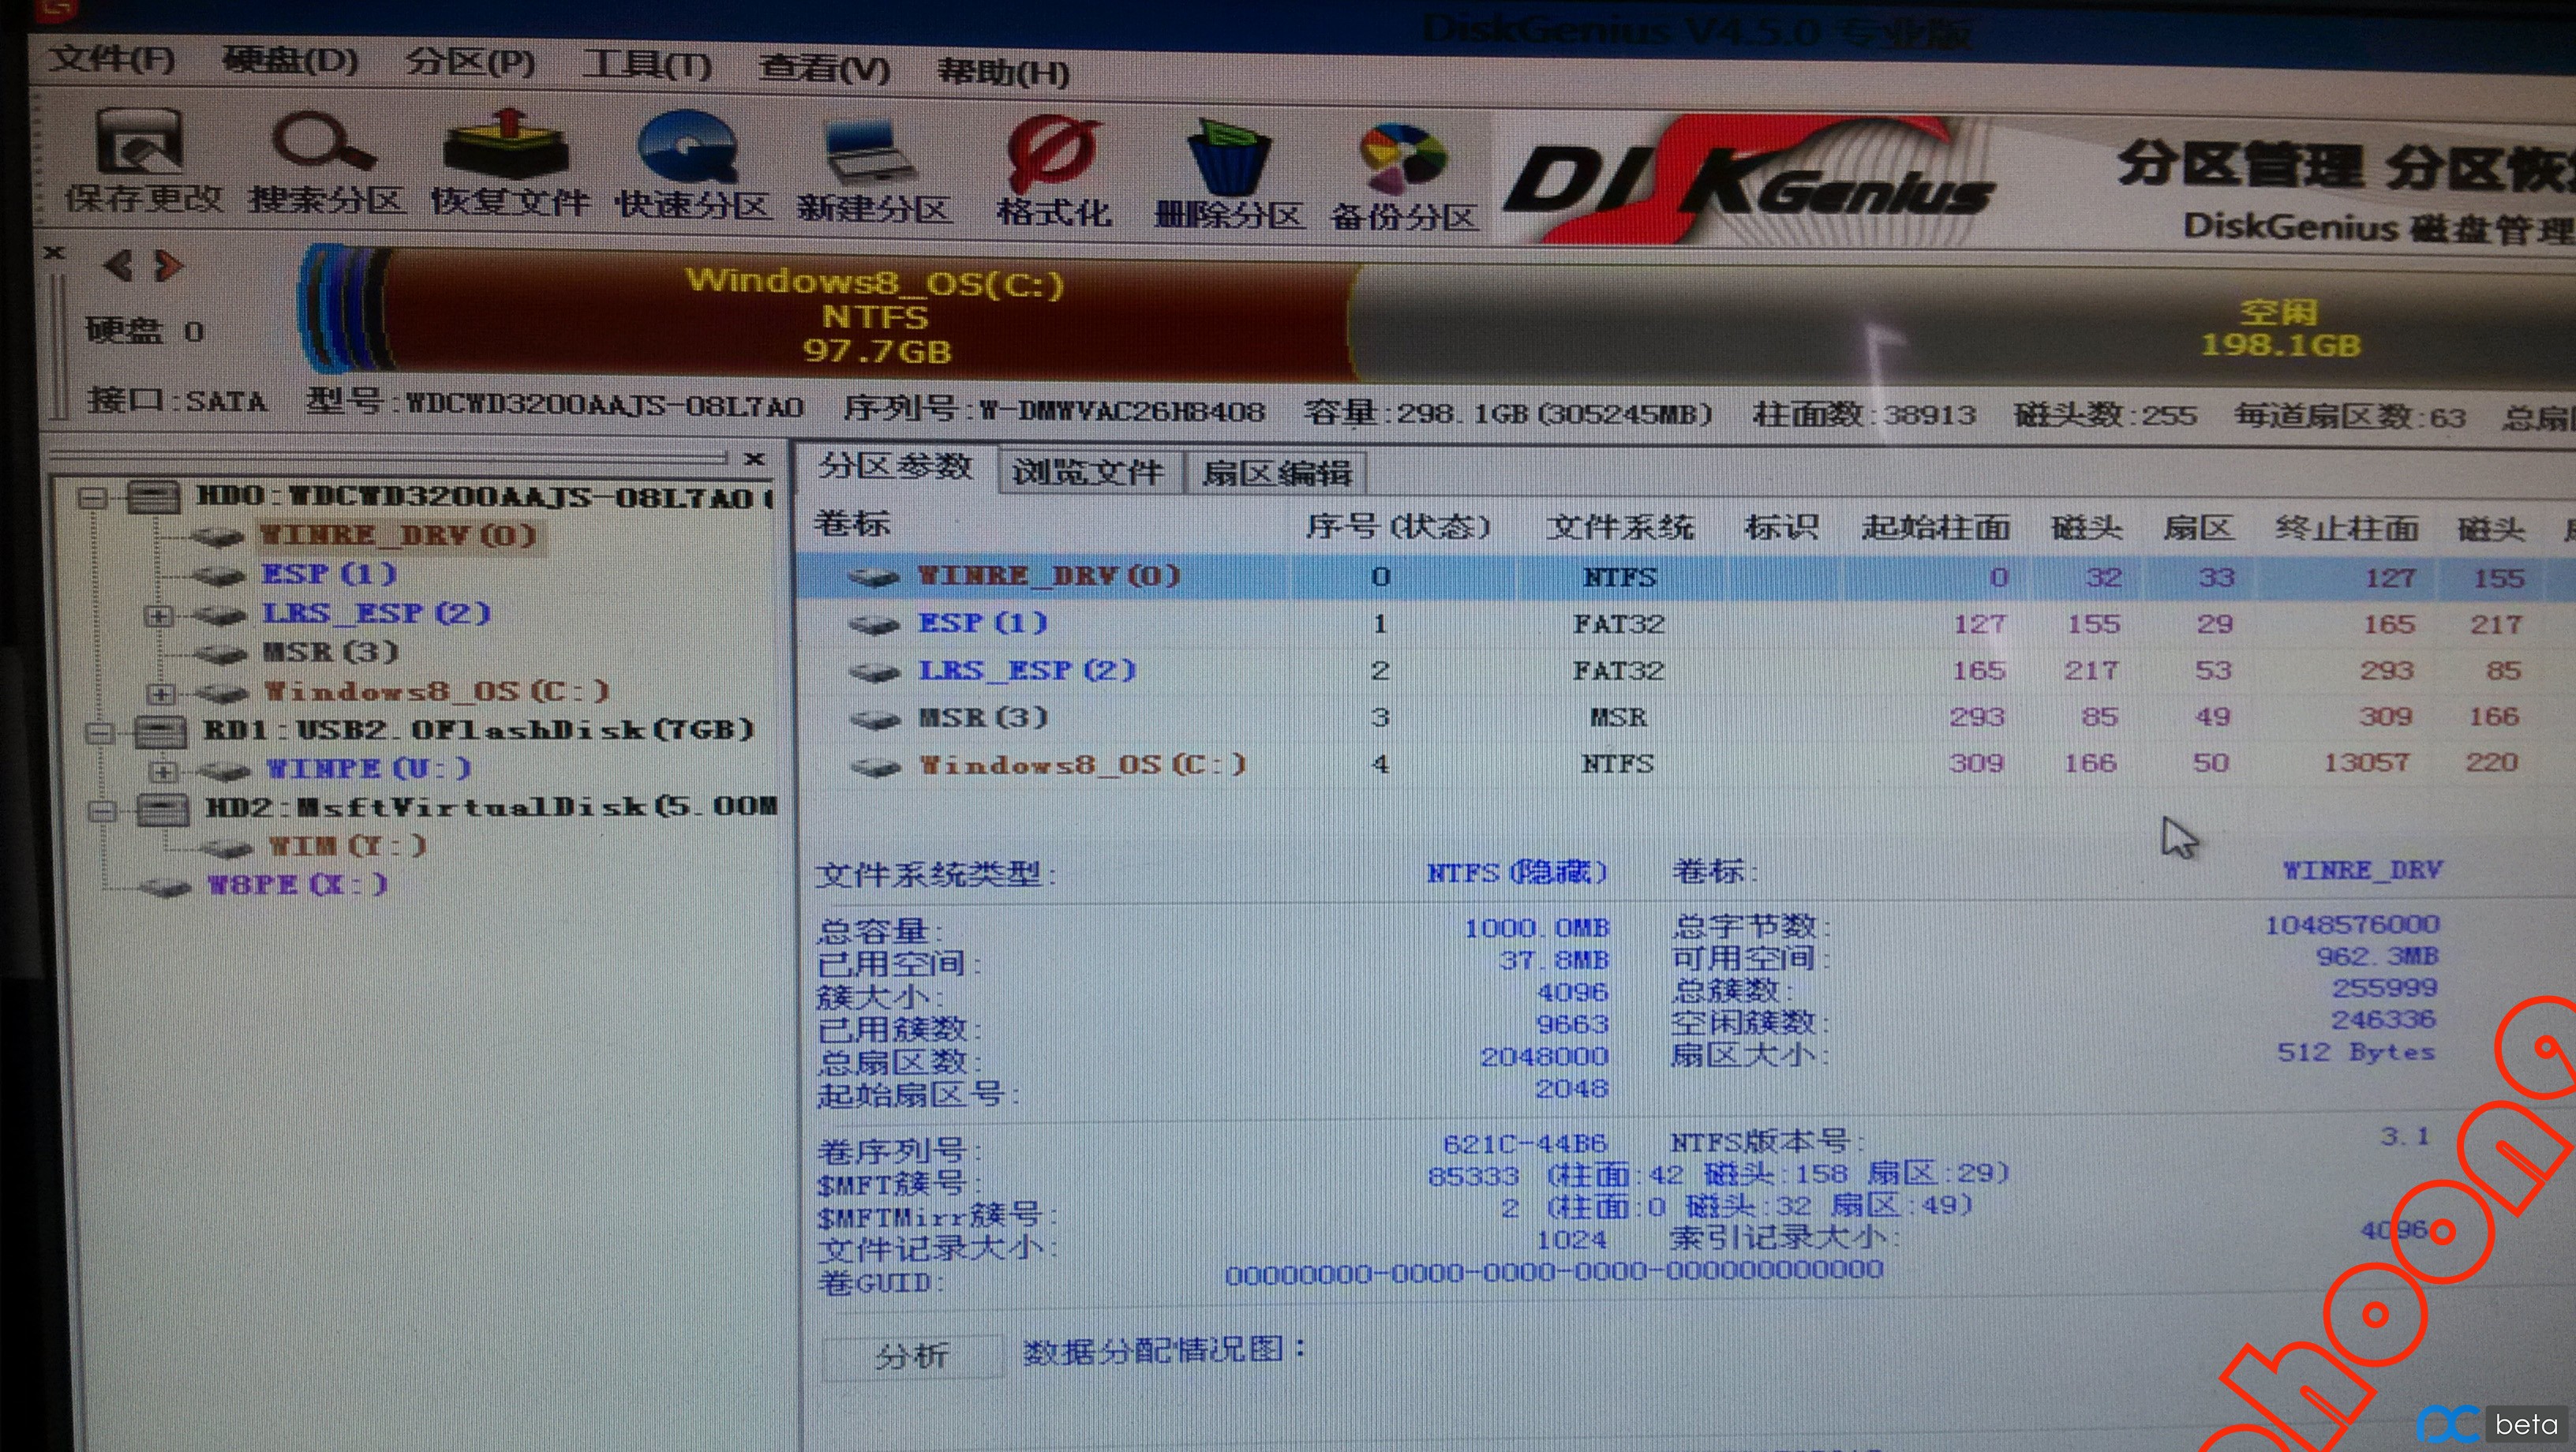This screenshot has width=2576, height=1452.
Task: Click the 文件系统 column header
Action: click(x=1620, y=527)
